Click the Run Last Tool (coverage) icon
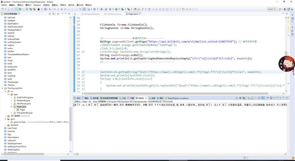The width and height of the screenshot is (295, 161). tap(122, 9)
